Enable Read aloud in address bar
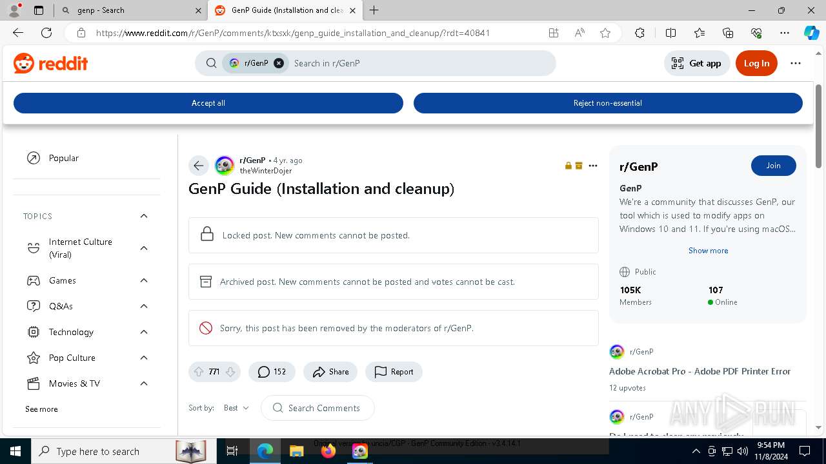 coord(579,33)
